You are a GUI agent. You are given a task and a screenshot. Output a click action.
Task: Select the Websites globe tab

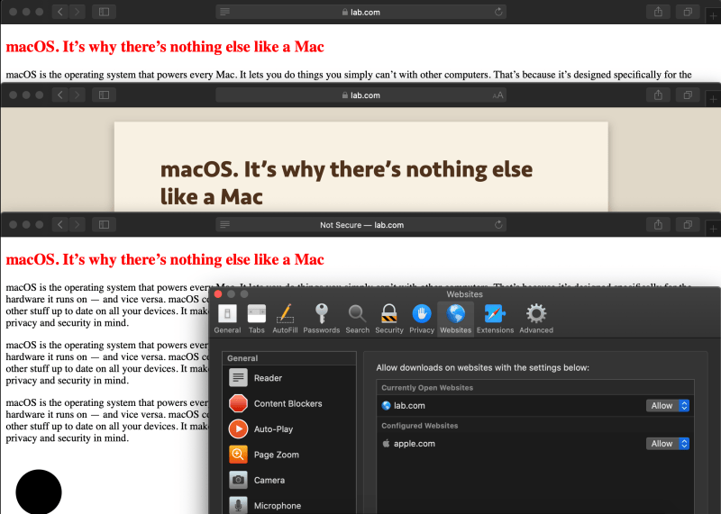456,319
